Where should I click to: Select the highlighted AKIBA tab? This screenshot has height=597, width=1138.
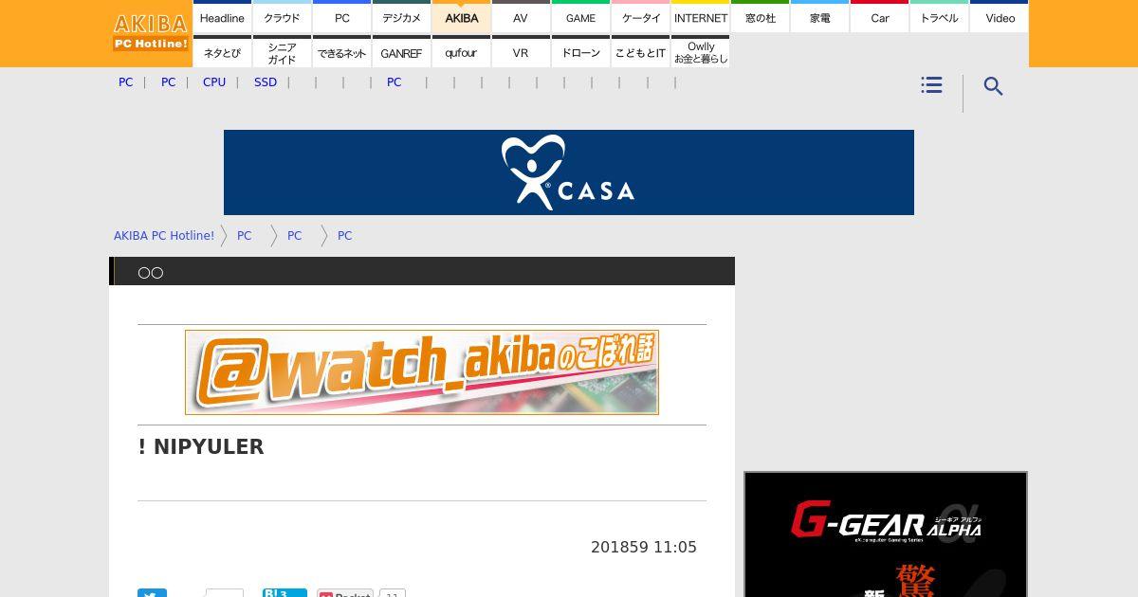click(461, 18)
